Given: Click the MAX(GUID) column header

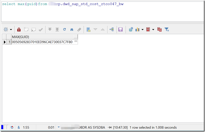Looking at the screenshot, I should [44, 37].
